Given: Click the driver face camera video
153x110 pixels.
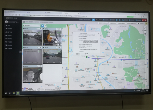Looking at the screenshot, I should [x=32, y=75].
